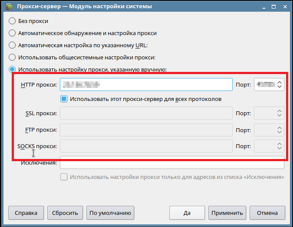
Task: Decrease the SSL proxy port value
Action: tap(280, 115)
